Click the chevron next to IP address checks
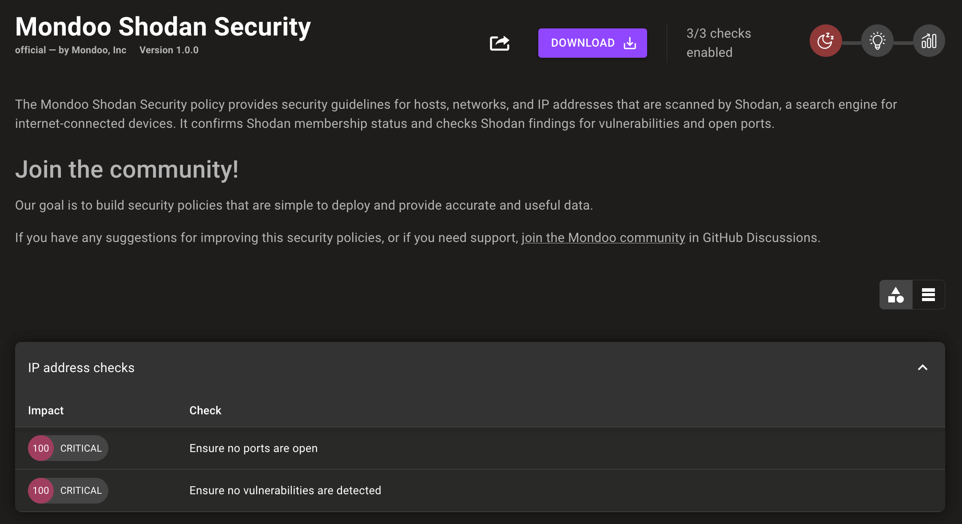Viewport: 962px width, 524px height. (x=922, y=368)
